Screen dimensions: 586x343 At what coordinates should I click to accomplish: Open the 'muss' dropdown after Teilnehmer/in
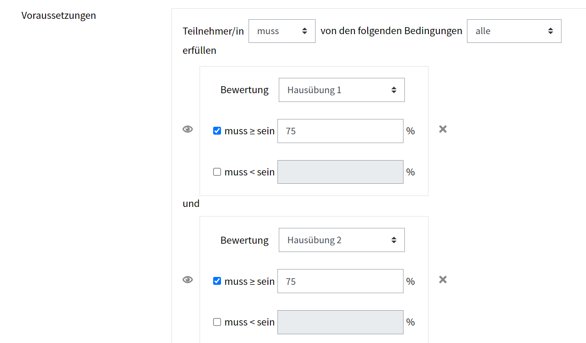[282, 31]
